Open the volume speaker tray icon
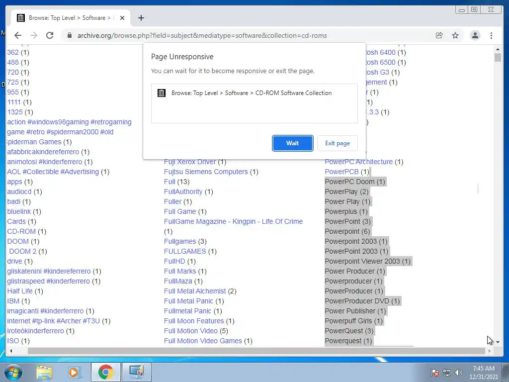The image size is (509, 382). click(459, 373)
